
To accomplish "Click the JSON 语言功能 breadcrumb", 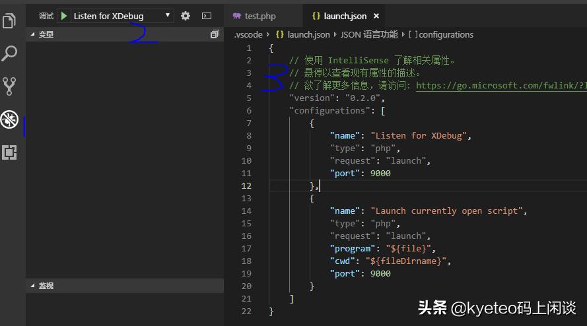I will [368, 35].
